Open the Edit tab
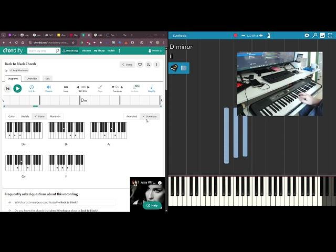336x252 pixels. 47,79
